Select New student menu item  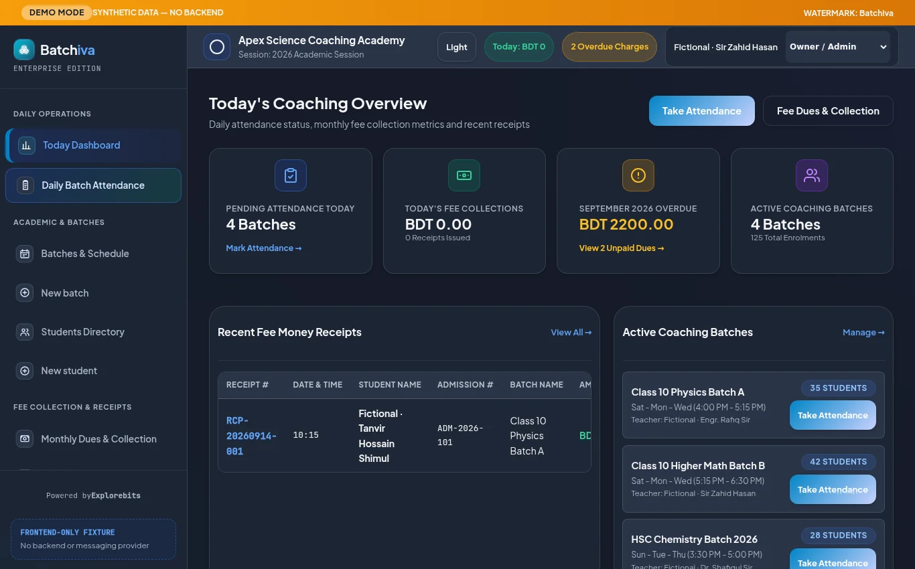coord(93,371)
